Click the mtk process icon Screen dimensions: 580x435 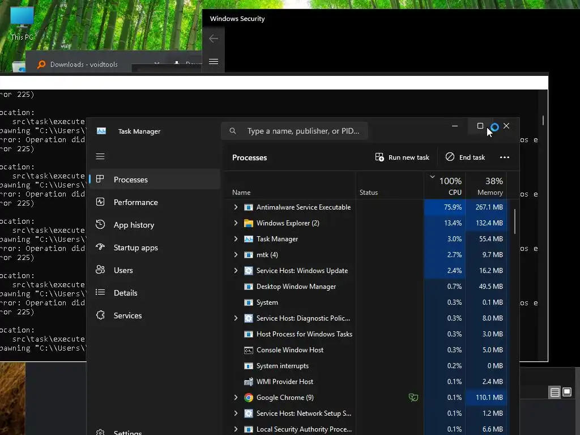[249, 255]
